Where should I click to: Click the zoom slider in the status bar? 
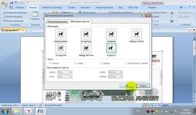[x=182, y=105]
